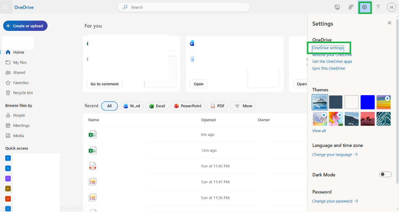The height and width of the screenshot is (212, 399).
Task: Click the people sharing icon in header
Action: 351,7
